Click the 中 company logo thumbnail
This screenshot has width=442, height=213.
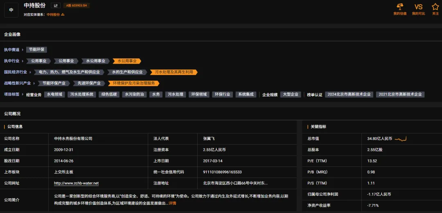pos(11,10)
